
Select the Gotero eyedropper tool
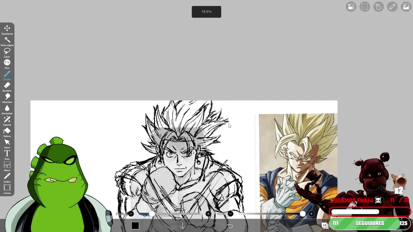click(7, 178)
